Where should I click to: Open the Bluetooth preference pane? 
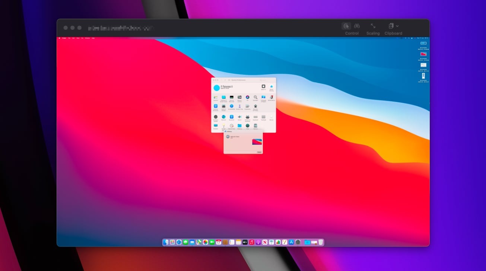(x=232, y=117)
